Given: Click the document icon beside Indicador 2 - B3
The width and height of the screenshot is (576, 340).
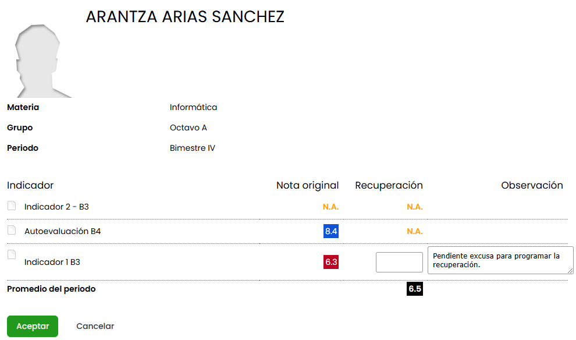Looking at the screenshot, I should coord(12,206).
